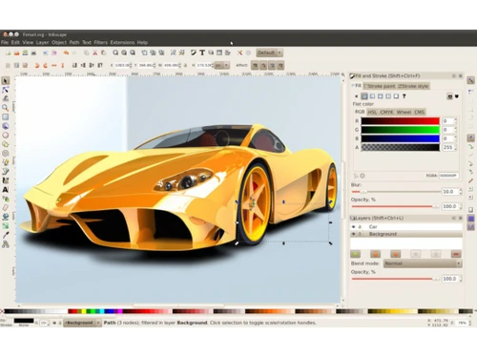Select the Selector arrow tool
Image resolution: width=477 pixels, height=358 pixels.
click(6, 81)
